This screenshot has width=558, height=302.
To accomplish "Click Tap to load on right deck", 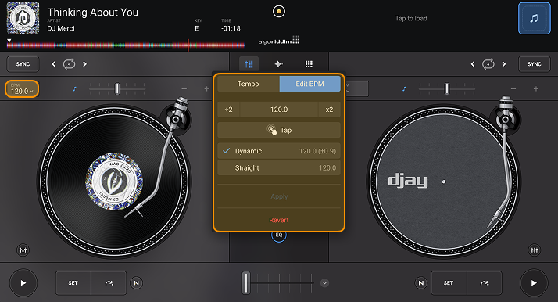I will click(x=411, y=18).
